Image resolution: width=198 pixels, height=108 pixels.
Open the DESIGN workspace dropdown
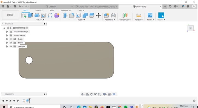click(x=10, y=15)
